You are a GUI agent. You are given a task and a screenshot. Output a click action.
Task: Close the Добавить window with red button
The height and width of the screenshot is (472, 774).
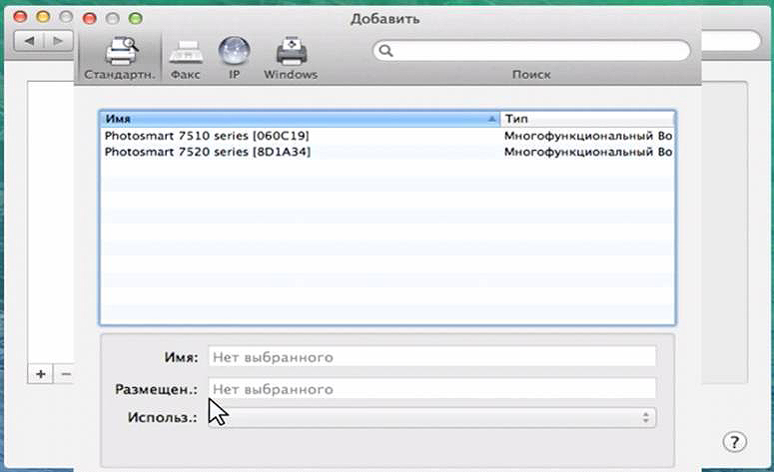pos(91,19)
